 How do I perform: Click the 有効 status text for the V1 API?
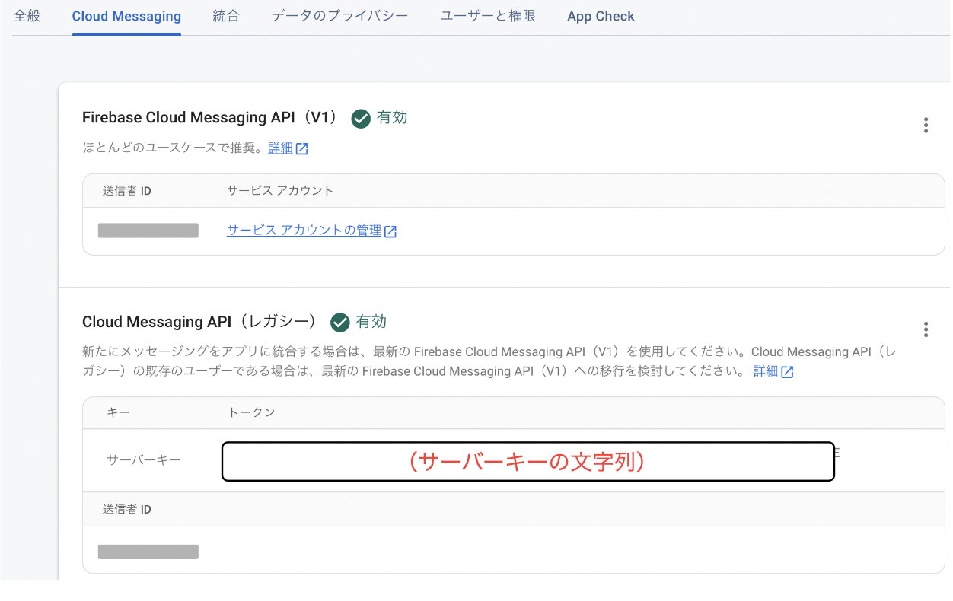tap(392, 117)
